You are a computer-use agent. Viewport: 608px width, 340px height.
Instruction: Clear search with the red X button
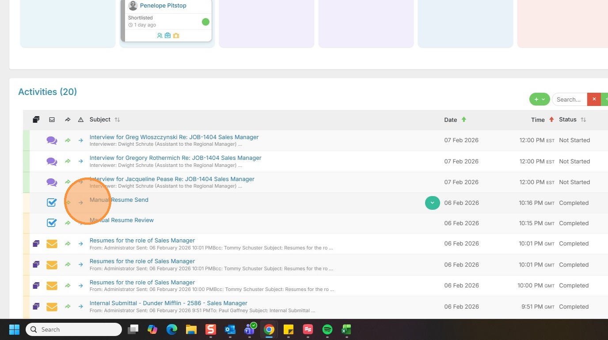click(x=594, y=99)
